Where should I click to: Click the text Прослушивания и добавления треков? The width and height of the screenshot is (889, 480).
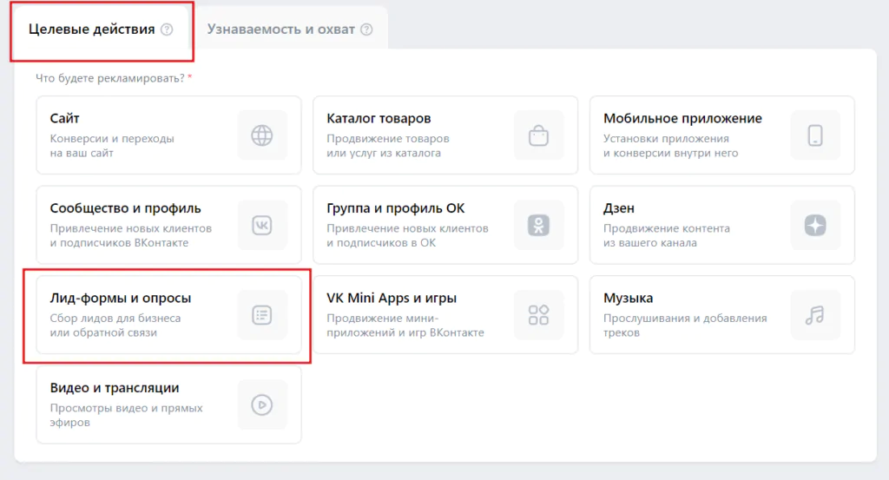tap(685, 325)
